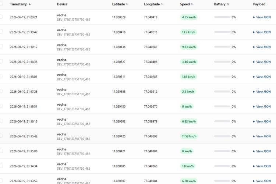Screen dimensions: 276x184
Task: Click Longitude column sort icon
Action: [162, 4]
